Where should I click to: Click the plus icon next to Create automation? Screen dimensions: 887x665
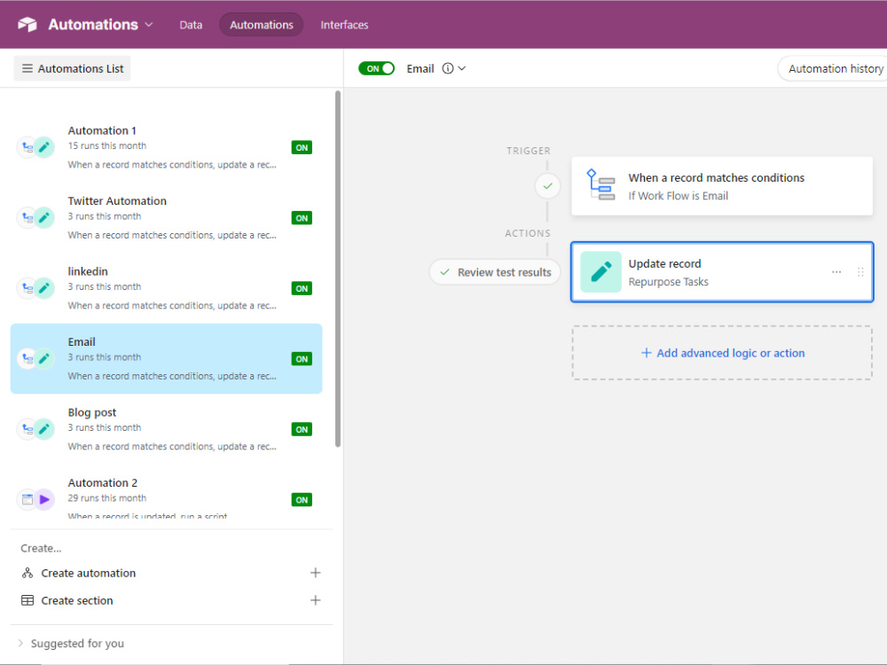(315, 573)
